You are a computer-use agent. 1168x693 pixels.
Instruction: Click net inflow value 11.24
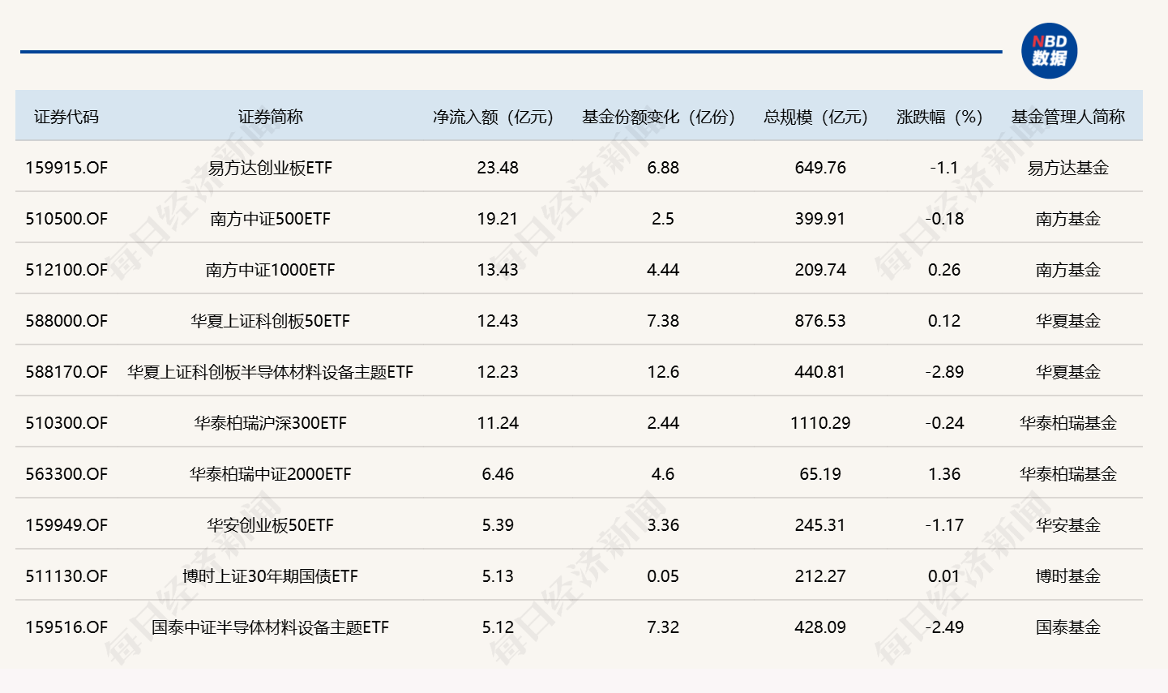pos(498,423)
